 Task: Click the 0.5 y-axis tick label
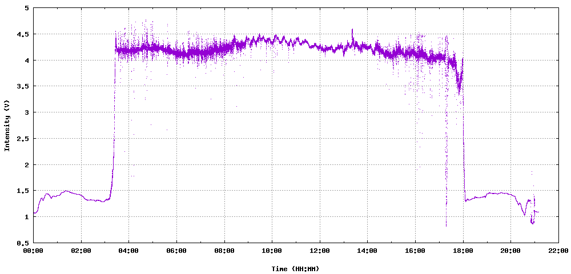(x=23, y=243)
